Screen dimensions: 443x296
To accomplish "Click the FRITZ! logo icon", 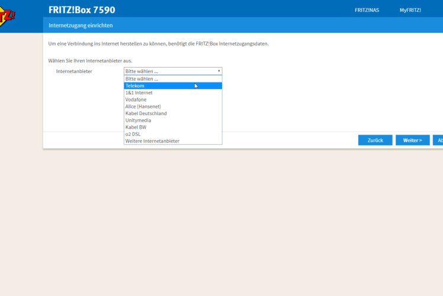I will tap(7, 17).
